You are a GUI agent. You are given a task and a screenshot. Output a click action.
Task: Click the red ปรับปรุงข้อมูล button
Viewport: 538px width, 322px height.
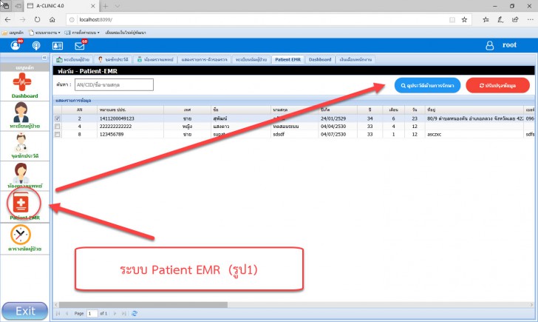(x=497, y=85)
